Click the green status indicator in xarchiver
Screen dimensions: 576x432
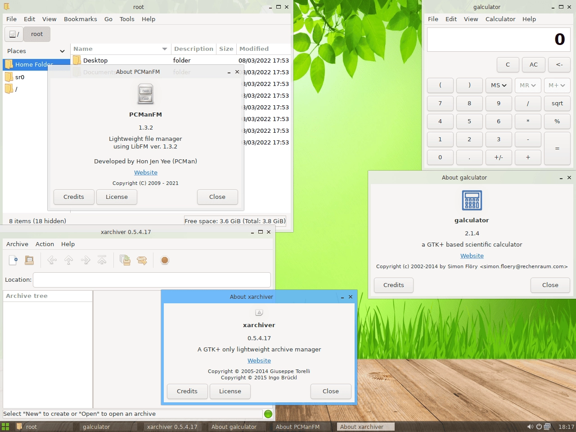268,414
